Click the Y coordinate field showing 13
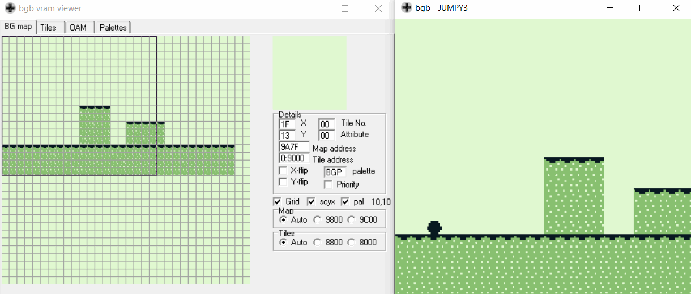The width and height of the screenshot is (691, 294). 287,135
